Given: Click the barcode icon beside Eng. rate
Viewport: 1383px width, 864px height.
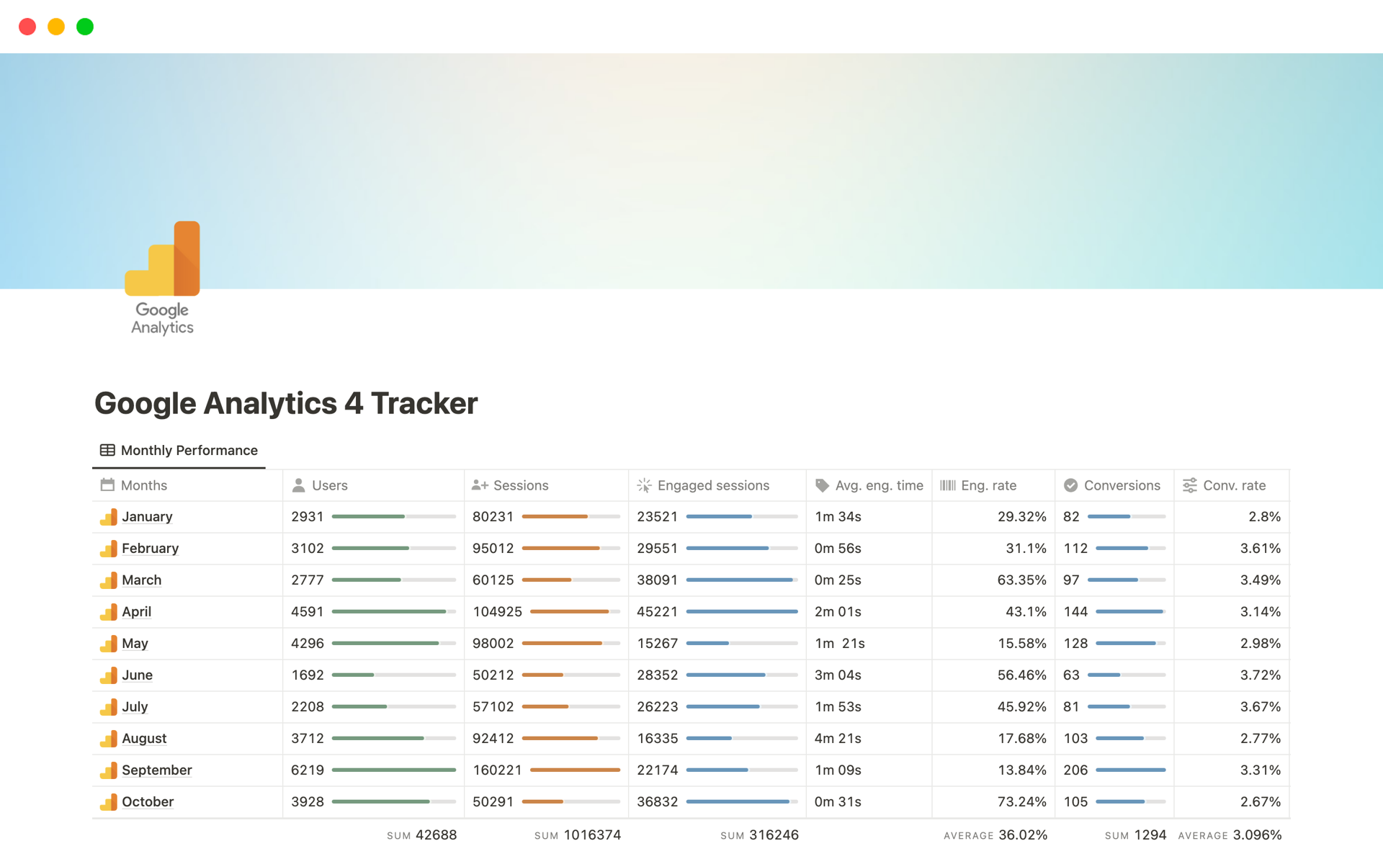Looking at the screenshot, I should [947, 485].
